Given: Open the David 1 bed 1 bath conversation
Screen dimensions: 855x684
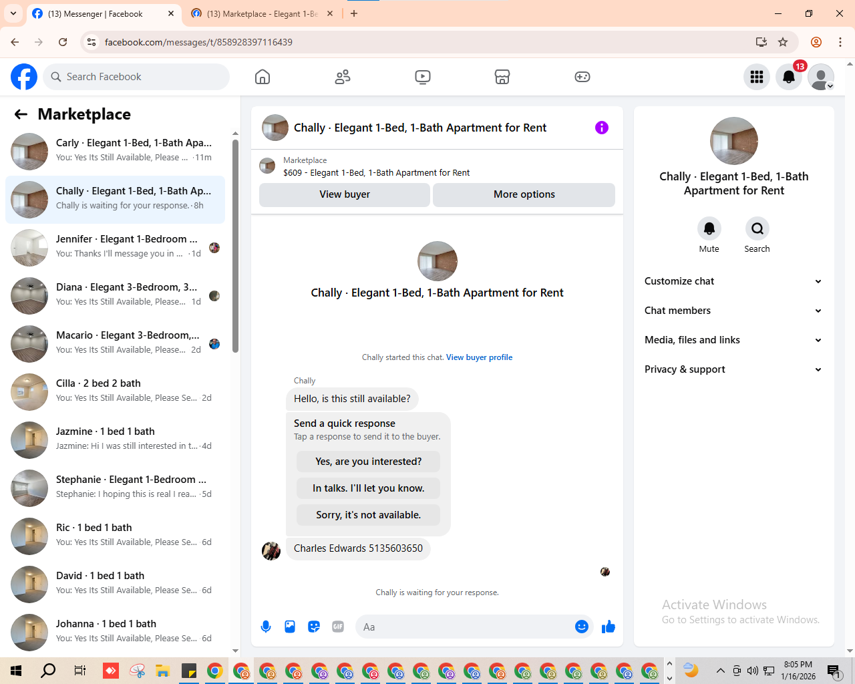Looking at the screenshot, I should (x=115, y=584).
